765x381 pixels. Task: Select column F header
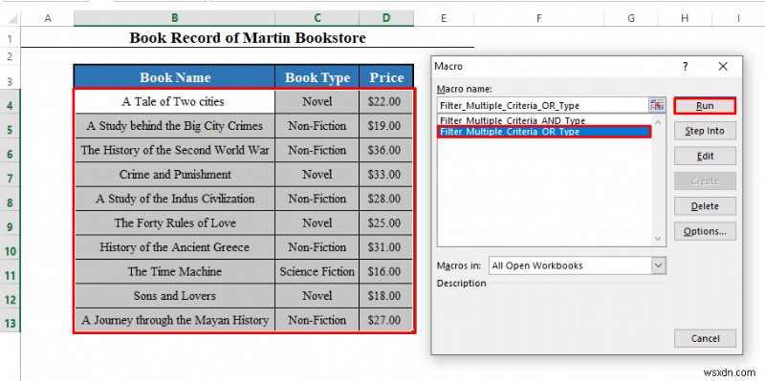tap(539, 18)
